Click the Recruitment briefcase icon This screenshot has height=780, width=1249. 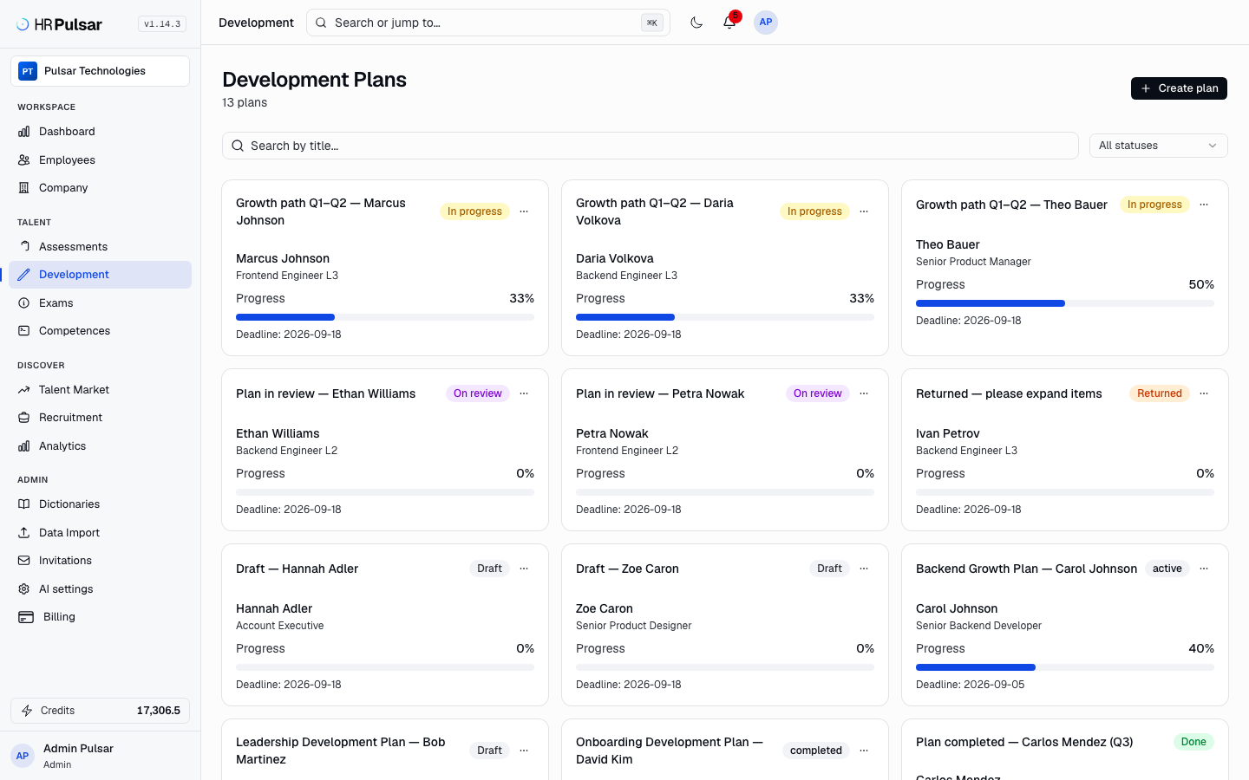click(x=24, y=418)
